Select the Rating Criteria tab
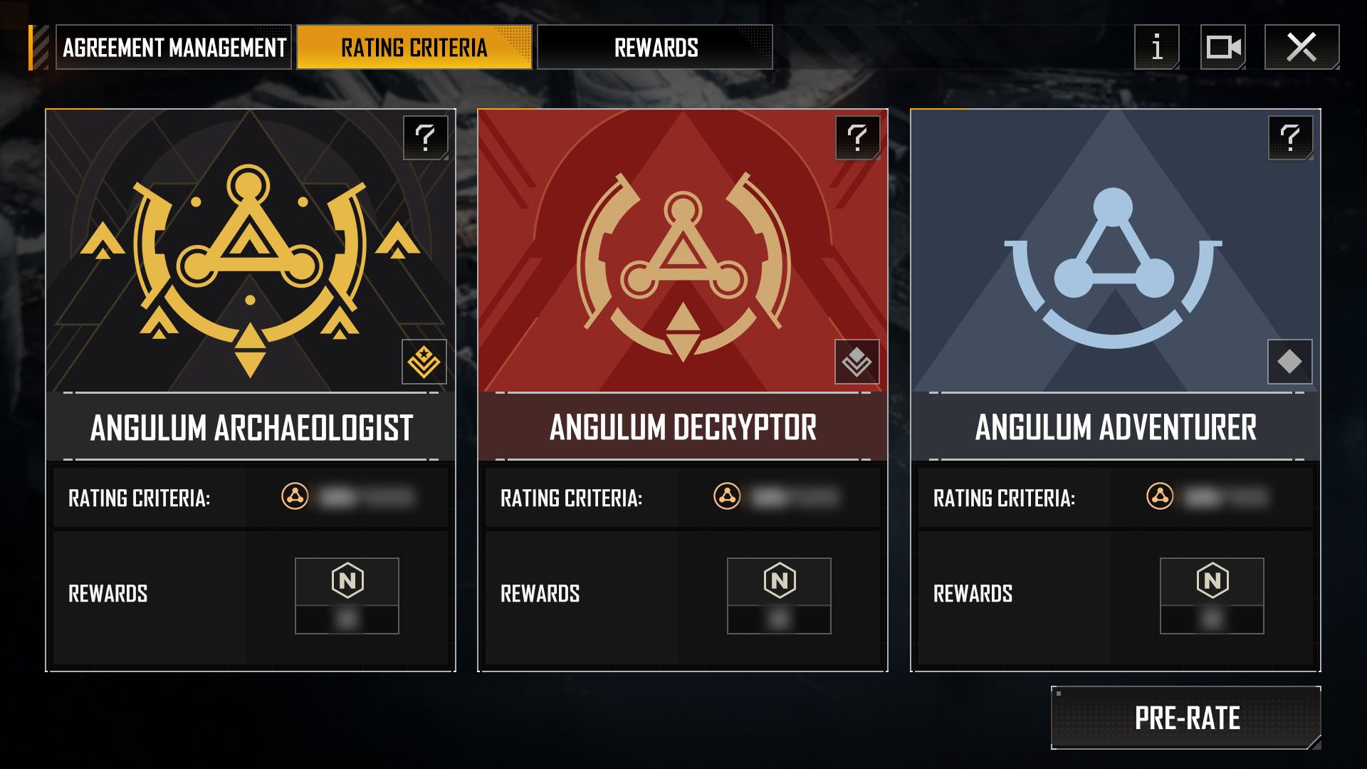 pos(414,47)
